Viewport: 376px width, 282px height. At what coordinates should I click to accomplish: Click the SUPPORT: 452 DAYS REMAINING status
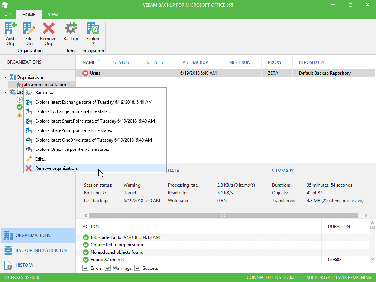pos(339,278)
